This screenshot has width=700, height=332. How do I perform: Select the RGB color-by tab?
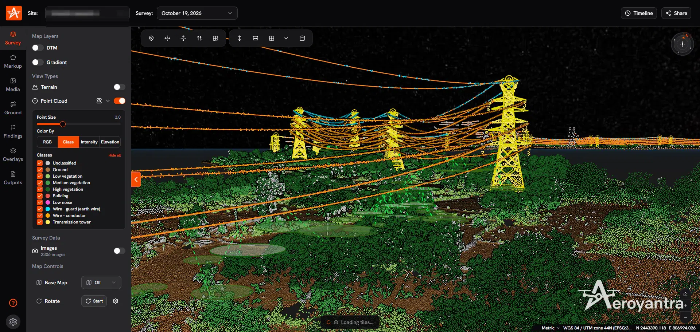(x=47, y=142)
